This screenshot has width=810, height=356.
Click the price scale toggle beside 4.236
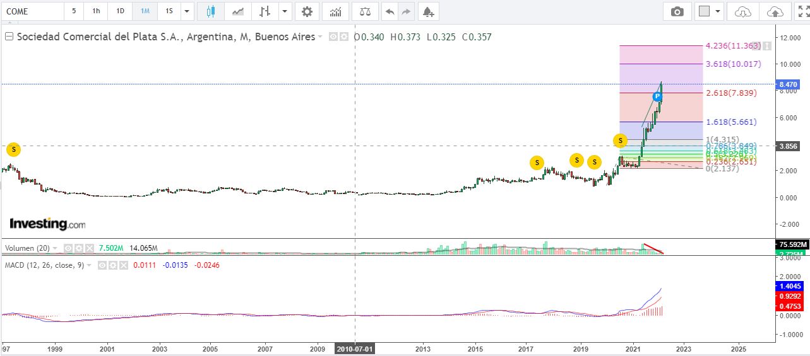pyautogui.click(x=766, y=45)
